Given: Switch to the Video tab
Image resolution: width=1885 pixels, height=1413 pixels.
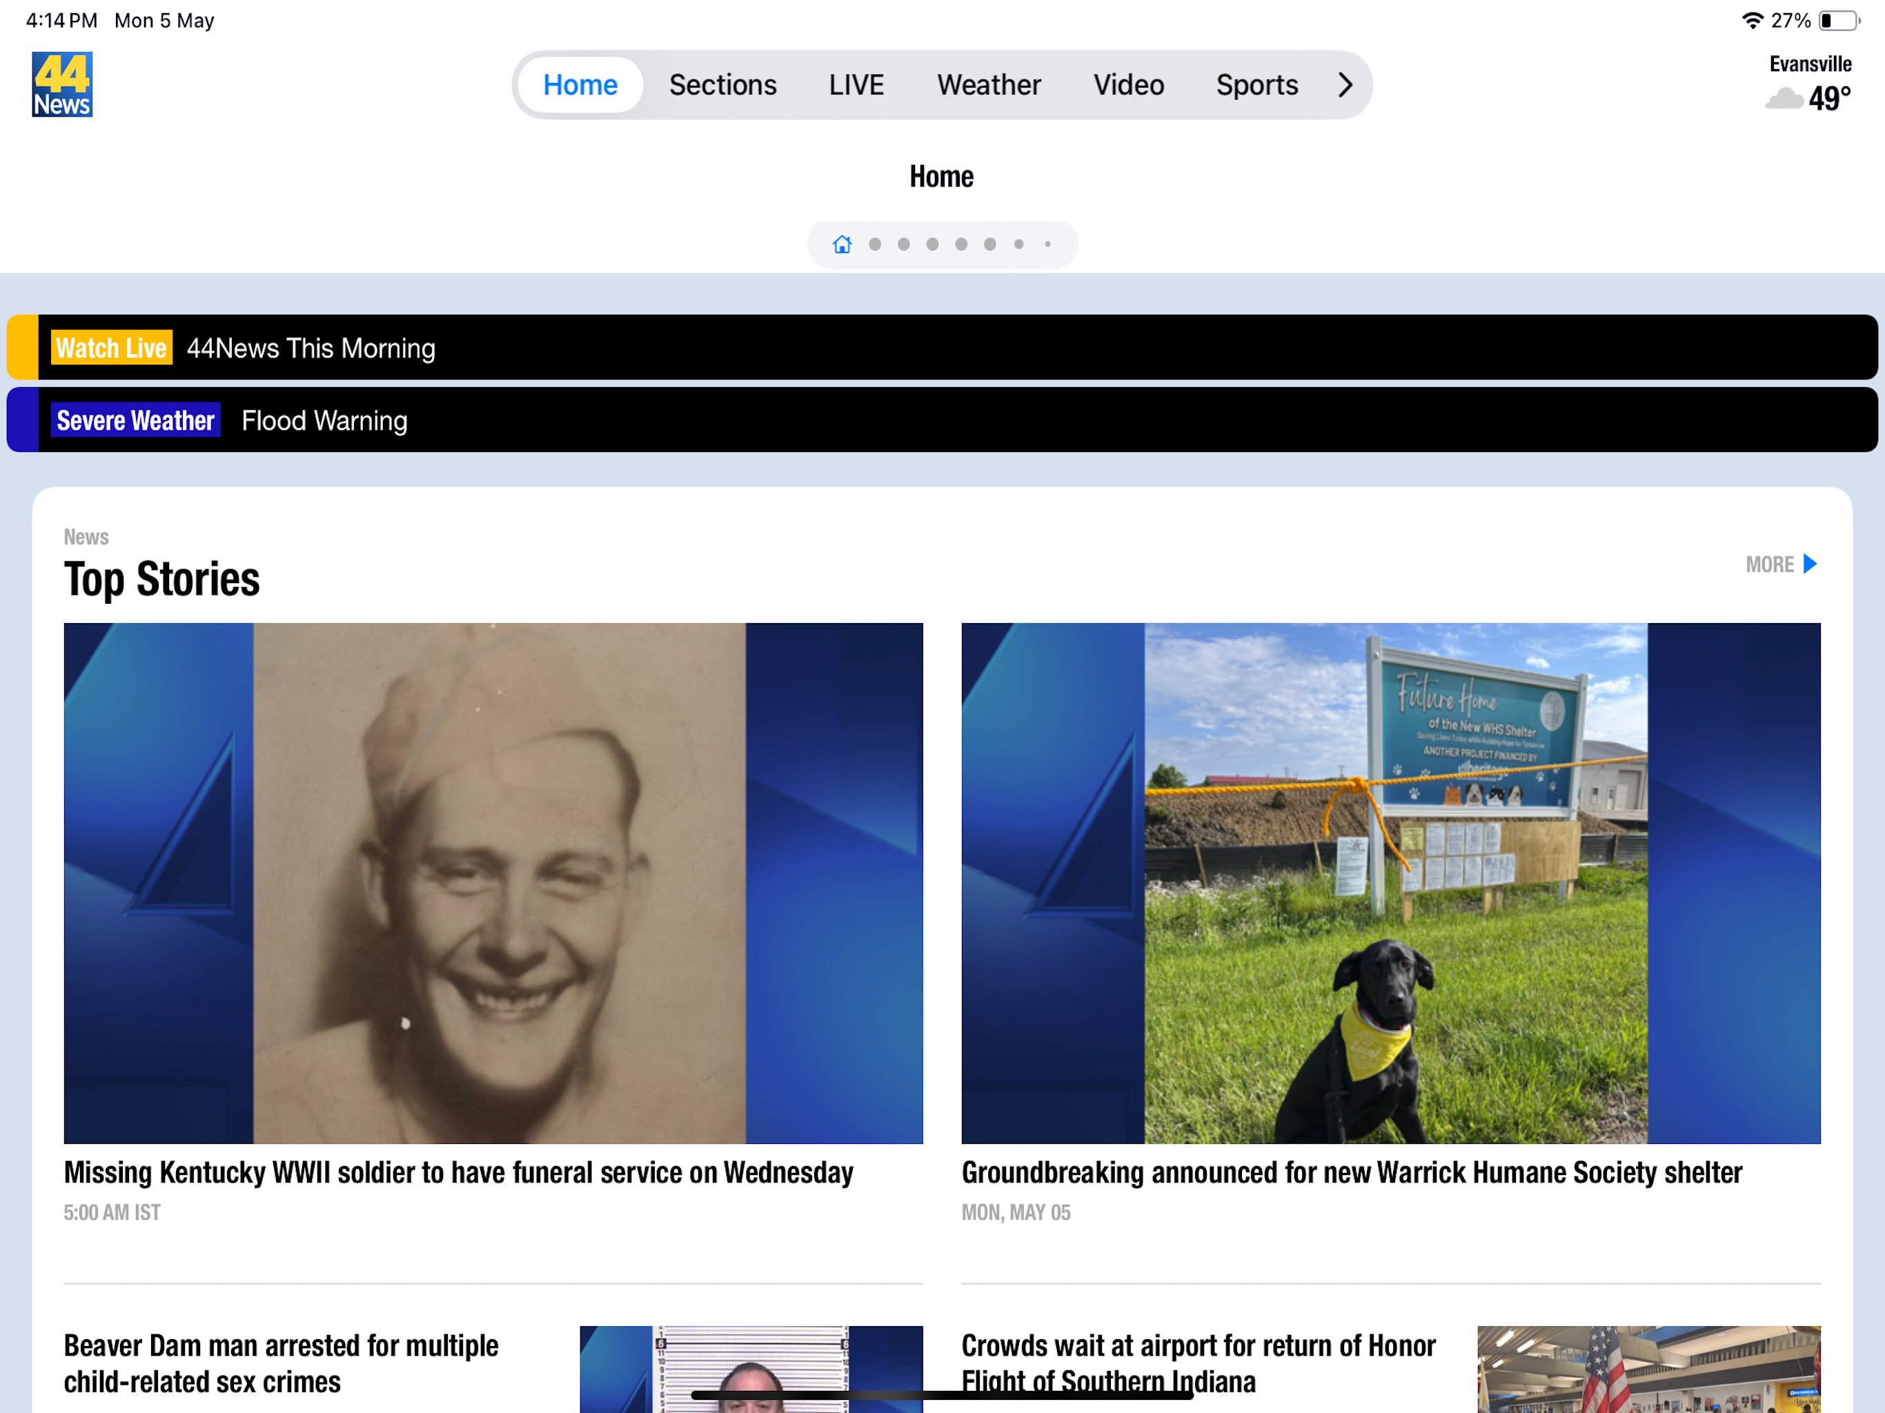Looking at the screenshot, I should point(1128,84).
